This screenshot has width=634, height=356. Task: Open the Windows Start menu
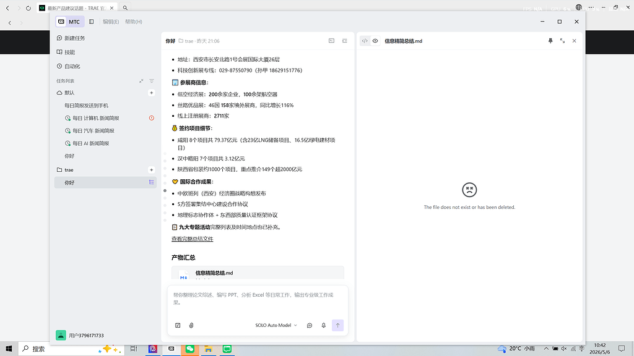pyautogui.click(x=9, y=349)
